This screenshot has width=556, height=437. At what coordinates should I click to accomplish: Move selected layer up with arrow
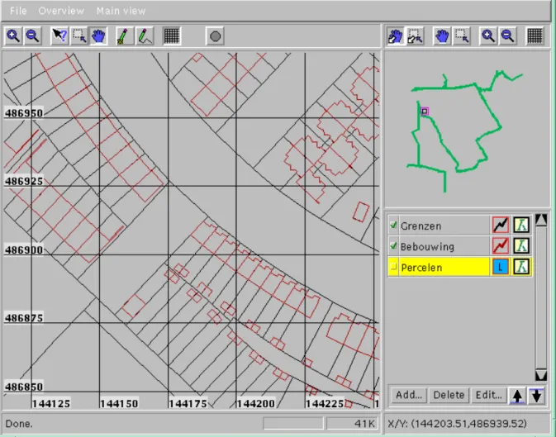click(517, 395)
